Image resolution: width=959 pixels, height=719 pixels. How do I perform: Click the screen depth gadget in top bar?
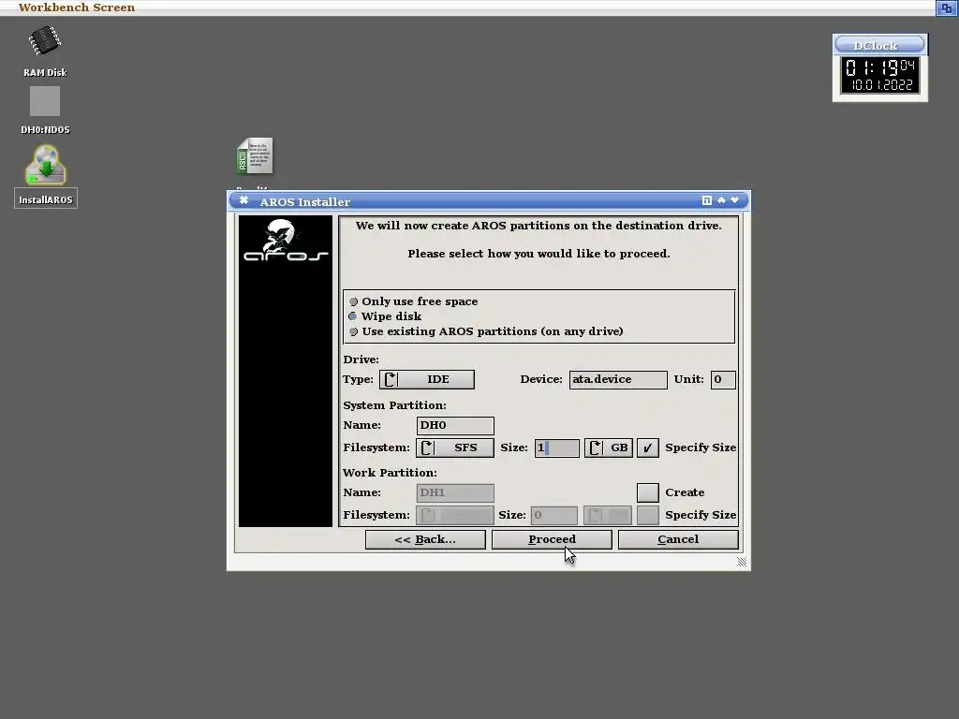click(946, 7)
